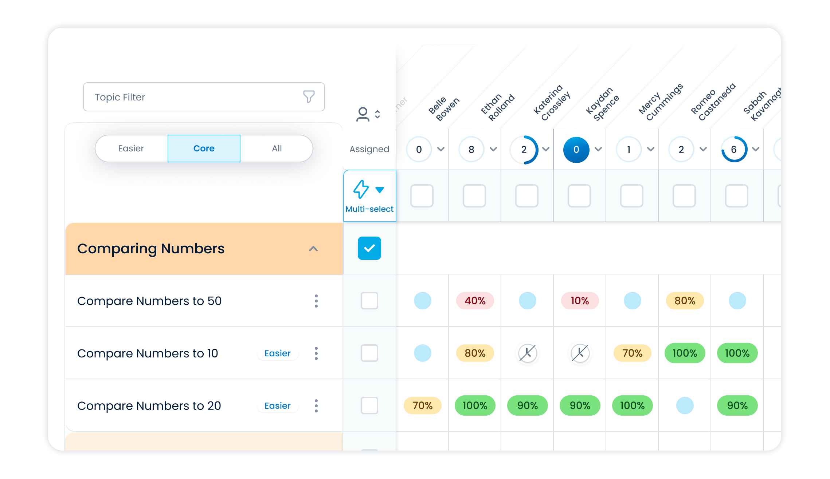830x479 pixels.
Task: Tick the Compare Numbers to 50 row checkbox
Action: pos(369,301)
